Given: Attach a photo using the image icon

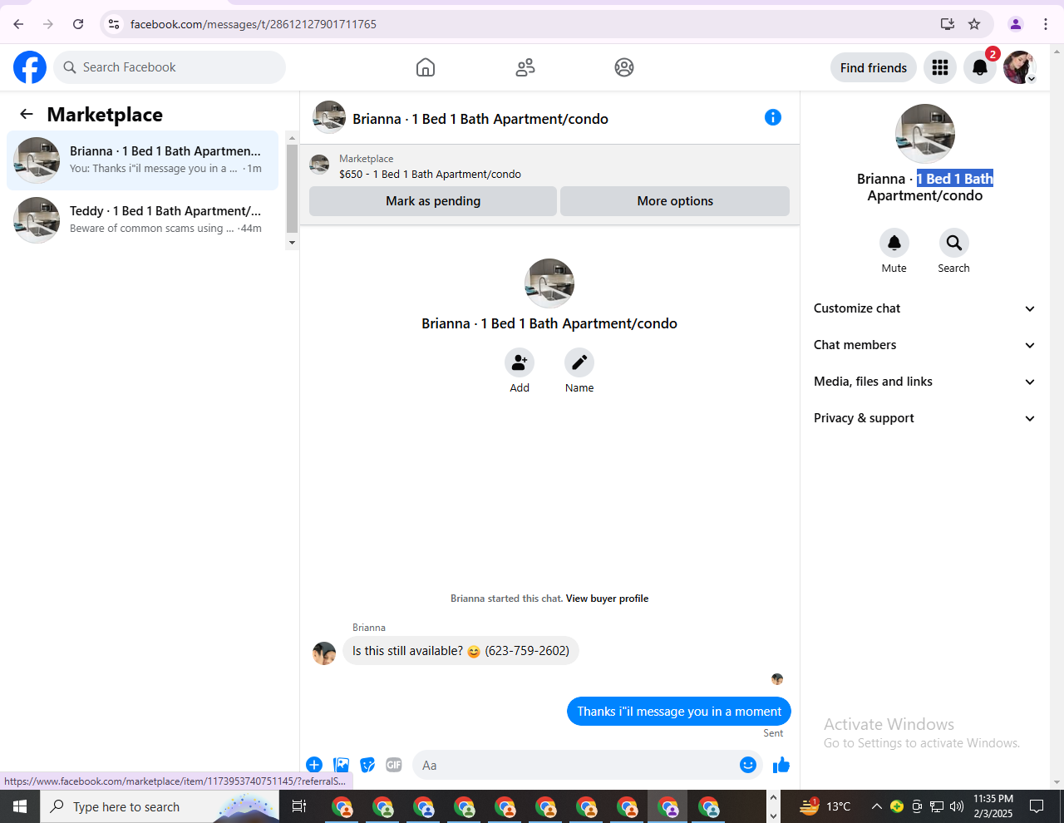Looking at the screenshot, I should [341, 765].
